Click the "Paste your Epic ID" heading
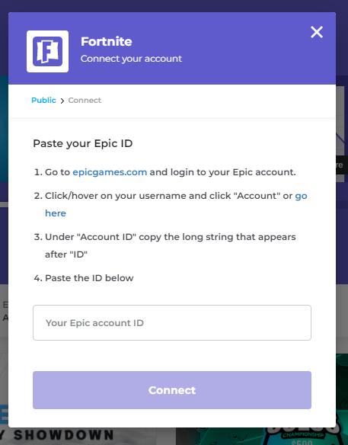 [83, 143]
